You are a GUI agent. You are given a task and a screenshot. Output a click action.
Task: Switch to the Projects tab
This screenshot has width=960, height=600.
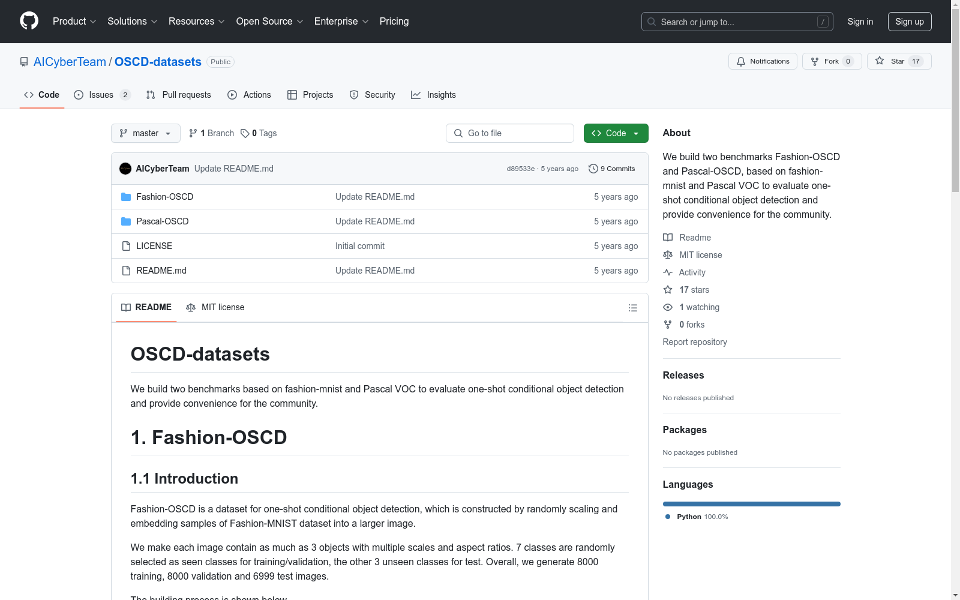(310, 95)
